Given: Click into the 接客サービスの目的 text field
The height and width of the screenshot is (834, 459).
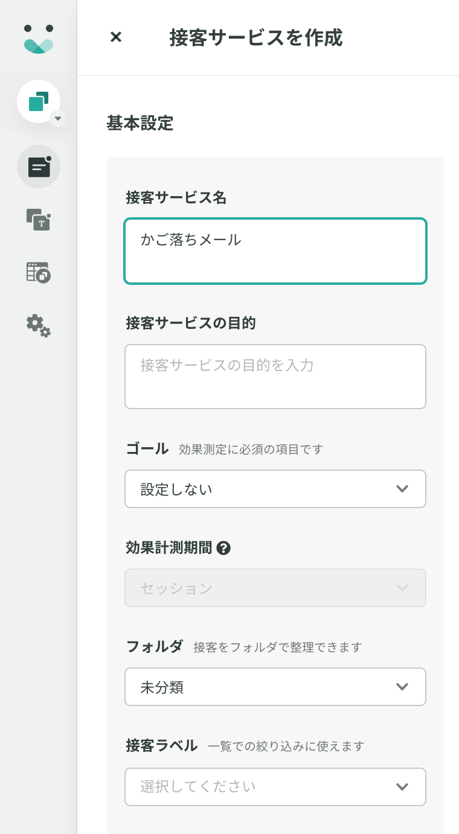Looking at the screenshot, I should (x=275, y=377).
